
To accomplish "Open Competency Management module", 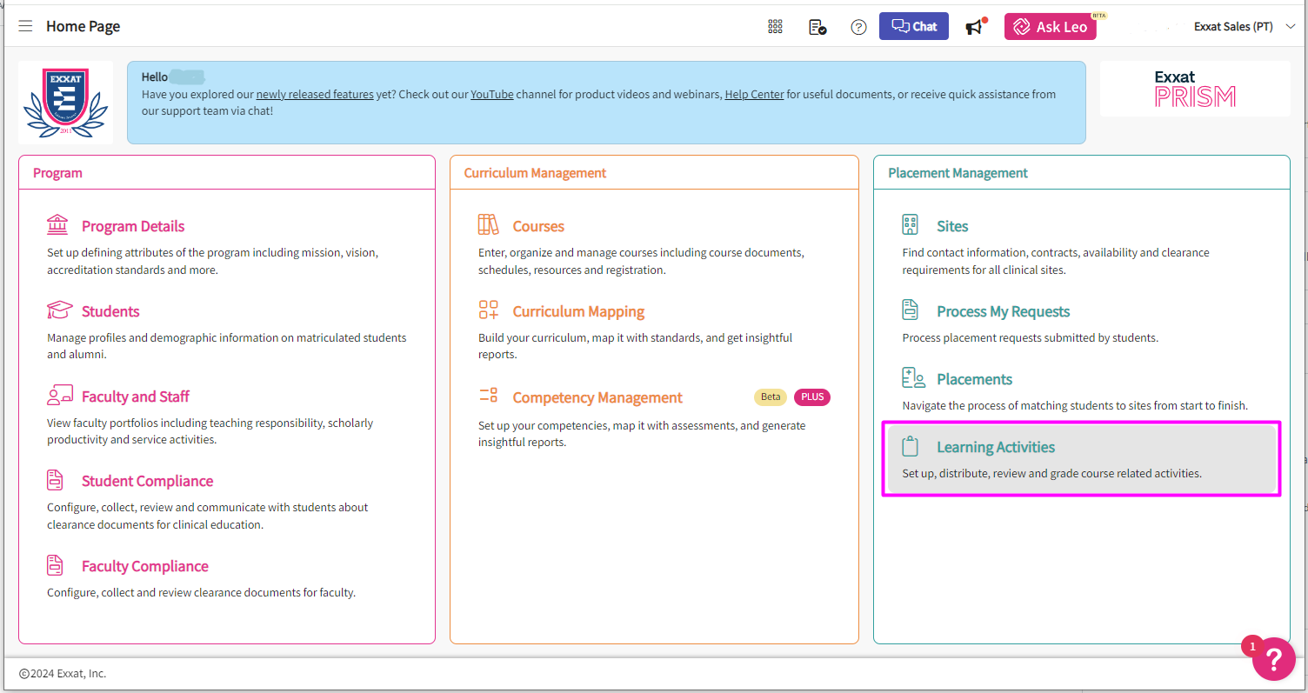I will point(597,397).
